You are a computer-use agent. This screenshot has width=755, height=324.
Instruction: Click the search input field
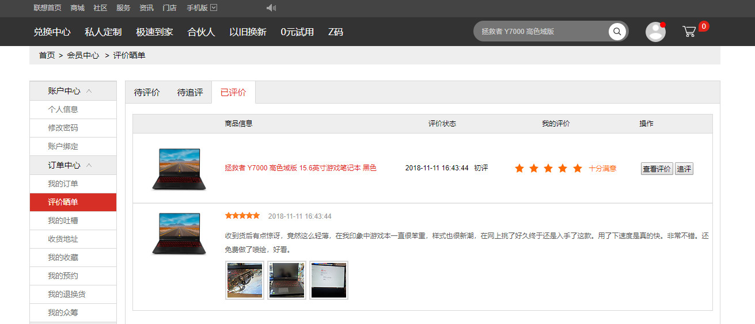click(541, 32)
